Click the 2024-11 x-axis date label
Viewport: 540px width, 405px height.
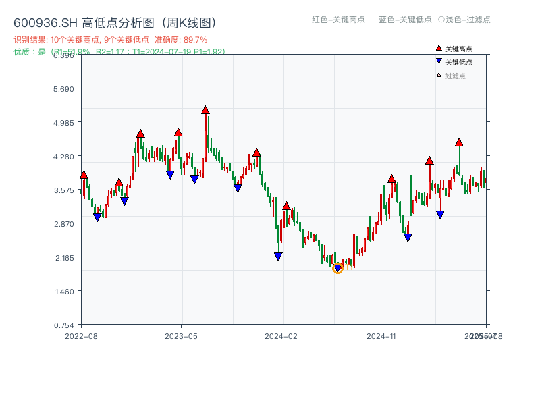coord(381,336)
